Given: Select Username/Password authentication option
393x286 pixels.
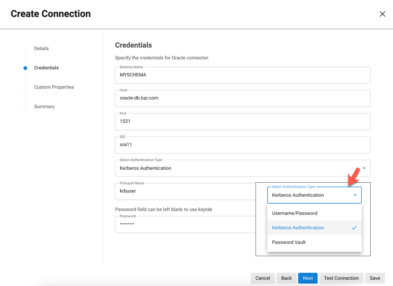Looking at the screenshot, I should point(295,213).
